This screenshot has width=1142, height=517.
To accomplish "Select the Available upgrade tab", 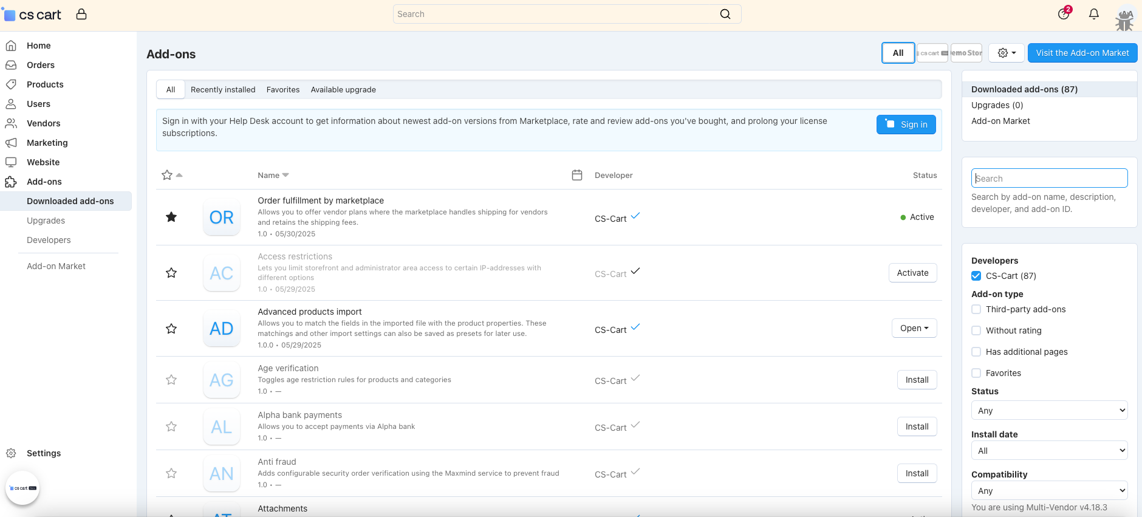I will [x=343, y=89].
